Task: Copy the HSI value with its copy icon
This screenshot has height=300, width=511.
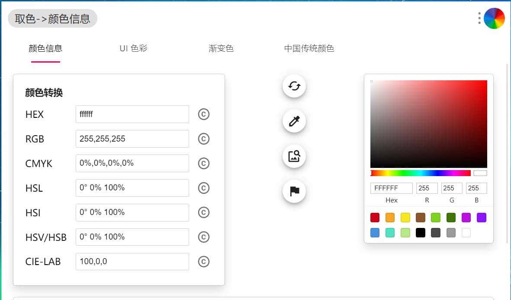Action: 203,212
